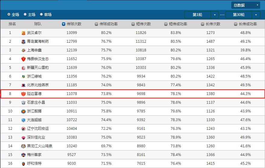Open the 呼和浩特 team link

tap(34, 163)
